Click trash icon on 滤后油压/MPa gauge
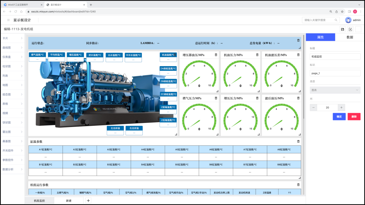The height and width of the screenshot is (205, 365). point(298,98)
